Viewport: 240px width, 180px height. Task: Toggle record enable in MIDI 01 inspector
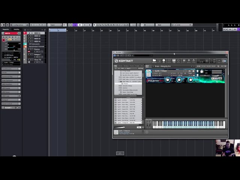pos(3,40)
